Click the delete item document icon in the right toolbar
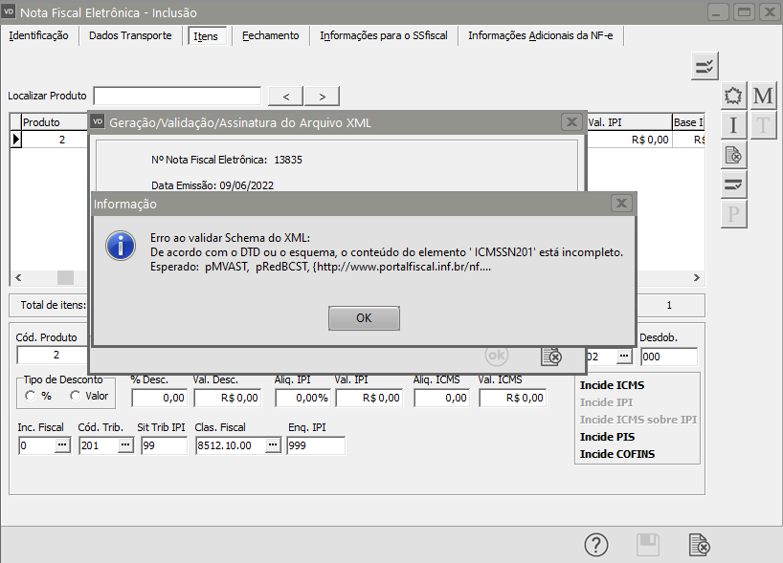 [x=733, y=155]
